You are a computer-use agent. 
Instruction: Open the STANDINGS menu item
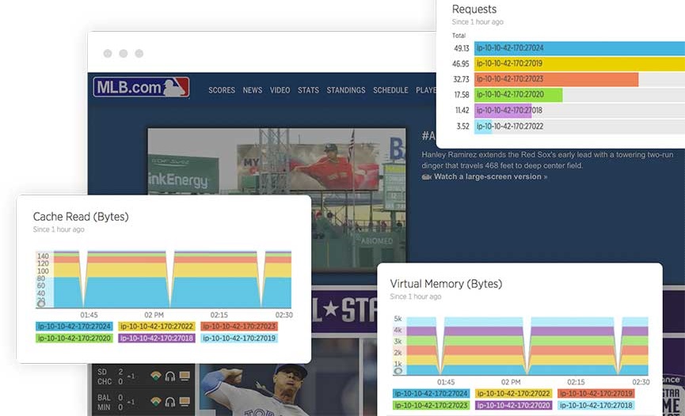tap(345, 90)
